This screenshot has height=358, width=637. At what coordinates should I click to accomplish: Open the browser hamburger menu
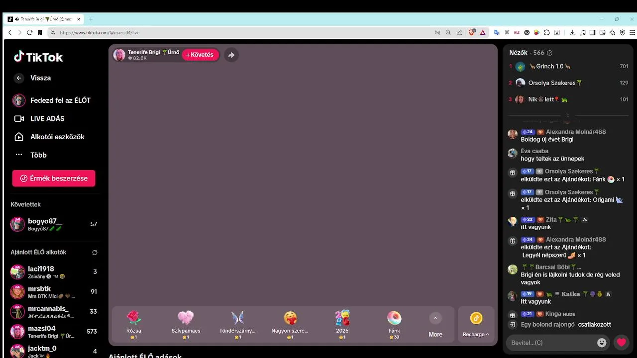pos(632,32)
